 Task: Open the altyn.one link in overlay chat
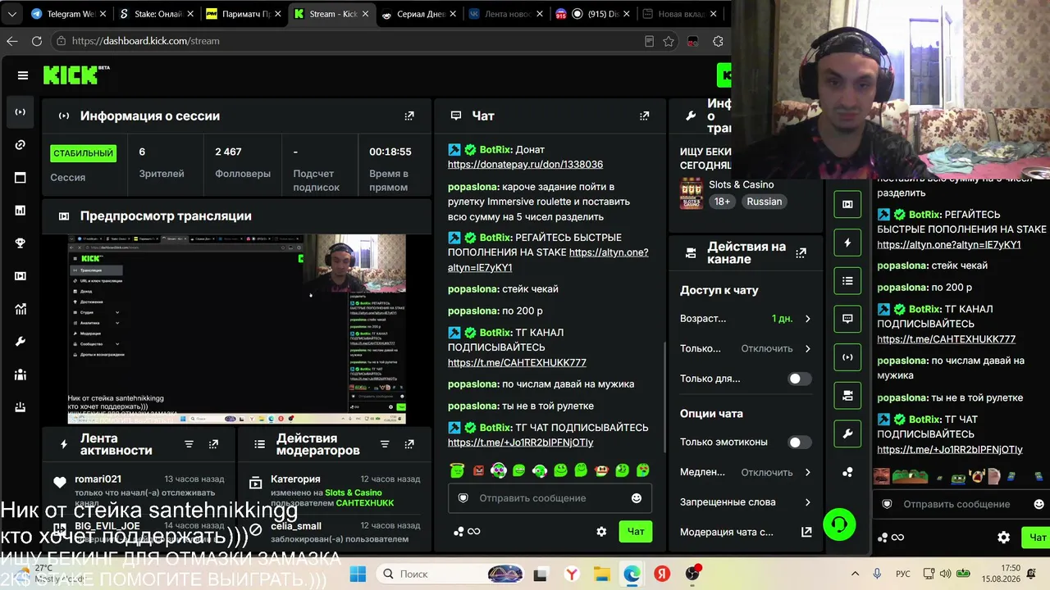click(948, 244)
